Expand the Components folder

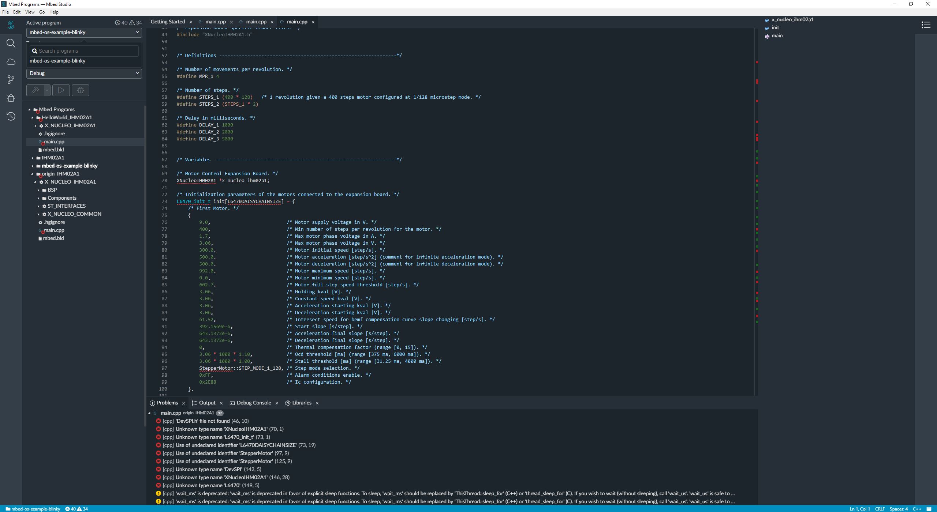point(38,198)
